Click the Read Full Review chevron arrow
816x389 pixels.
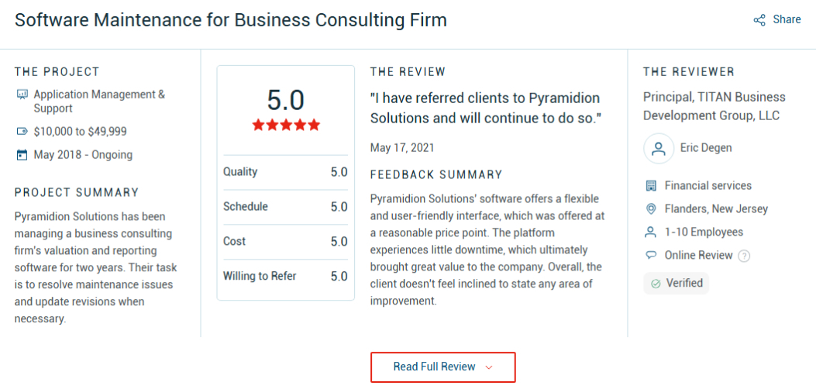pos(488,367)
